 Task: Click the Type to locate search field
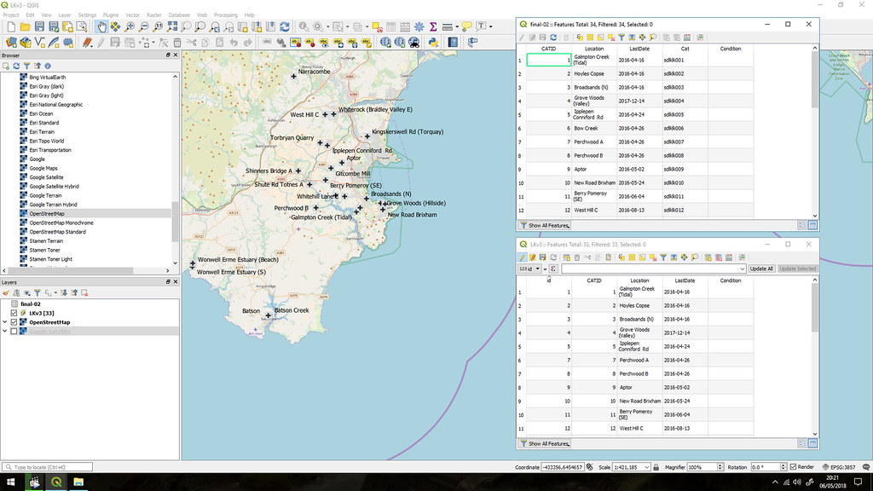coord(48,467)
